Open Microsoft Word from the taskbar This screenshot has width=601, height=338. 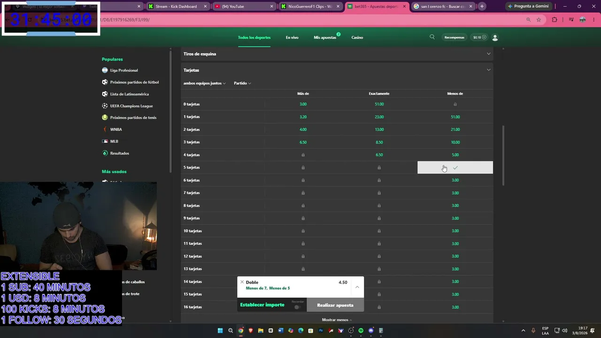point(281,330)
